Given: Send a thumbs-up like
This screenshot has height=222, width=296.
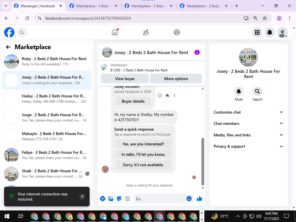Looking at the screenshot, I should pos(199,199).
